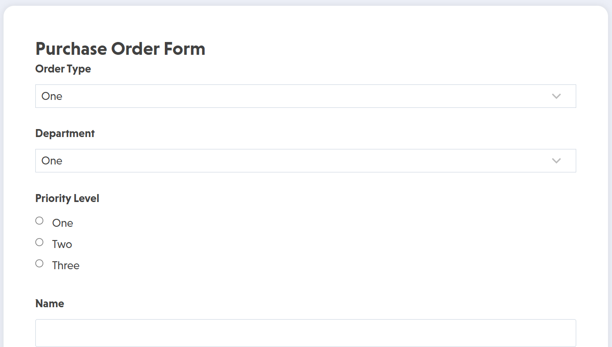Click the 'Purchase Order Form' heading

pos(120,49)
